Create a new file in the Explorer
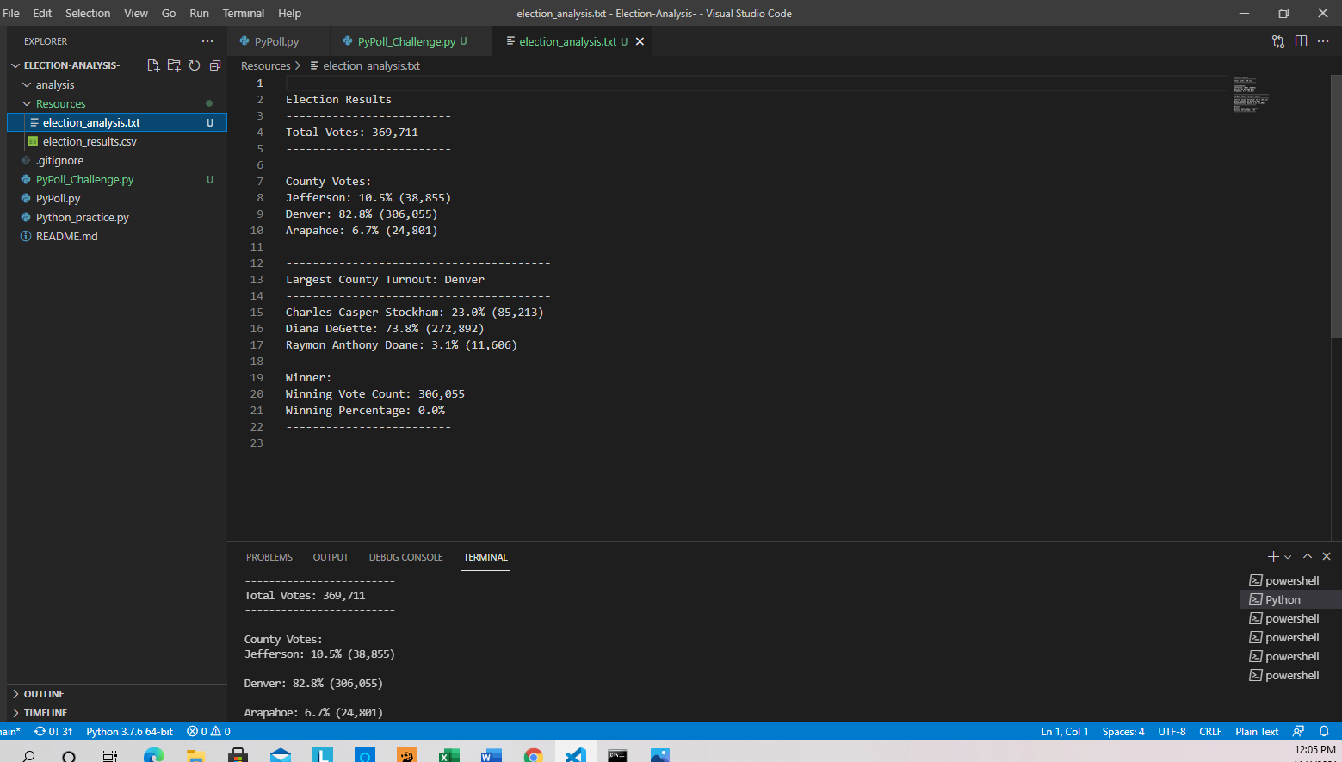Viewport: 1342px width, 762px height. pyautogui.click(x=153, y=65)
